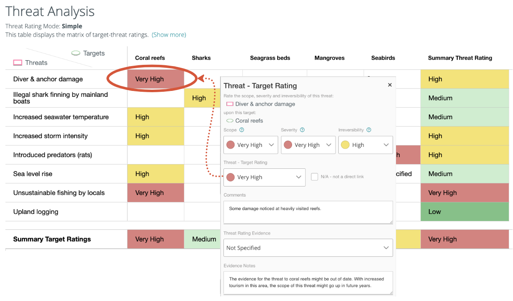The image size is (513, 301).
Task: Click the Severity help question-mark icon
Action: pos(302,130)
